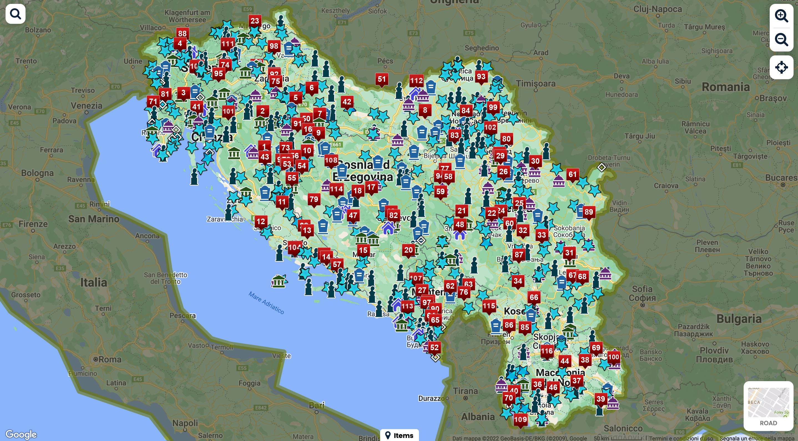Viewport: 798px width, 441px height.
Task: Select red cluster marker 79
Action: (x=314, y=200)
